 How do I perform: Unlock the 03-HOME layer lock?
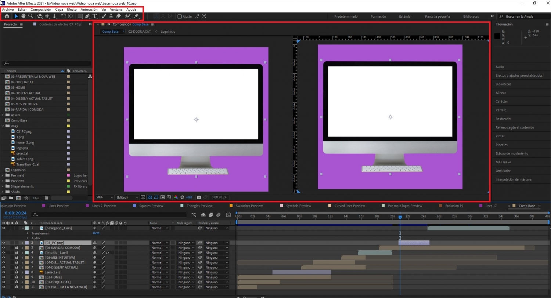coord(17,277)
